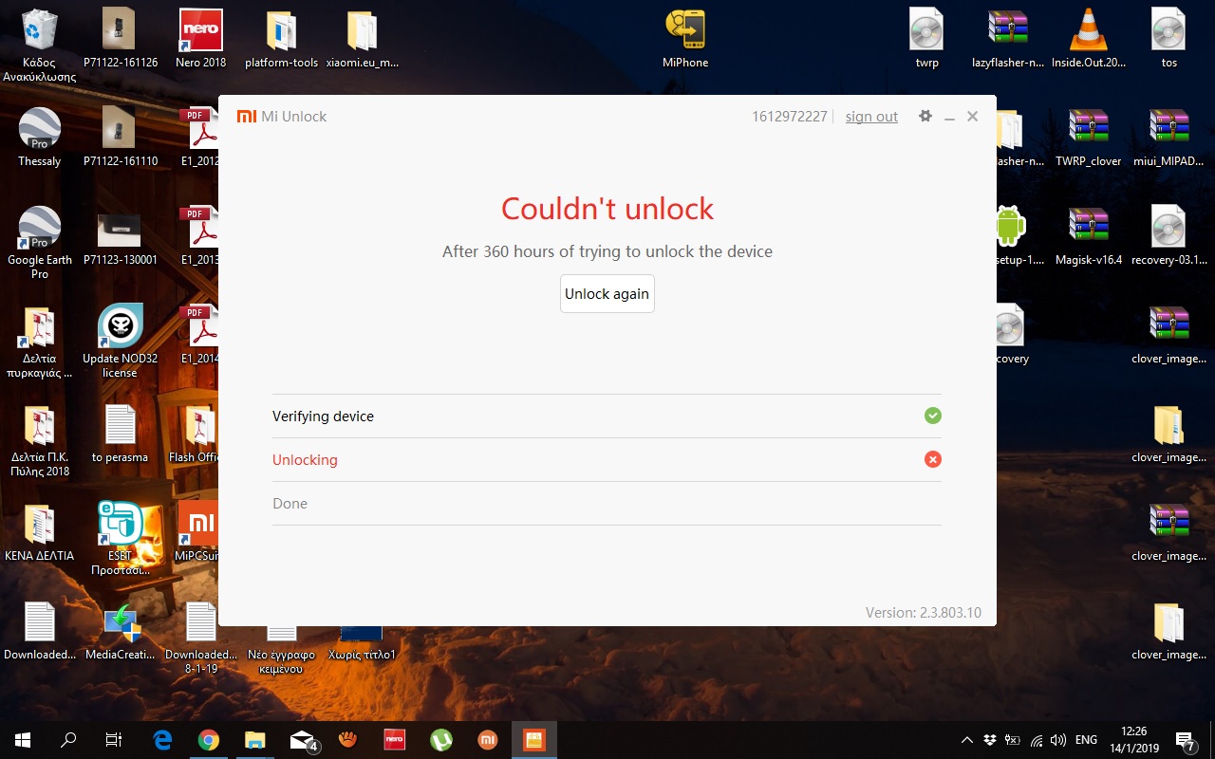This screenshot has height=759, width=1215.
Task: Open Mi Unlock settings gear
Action: click(925, 116)
